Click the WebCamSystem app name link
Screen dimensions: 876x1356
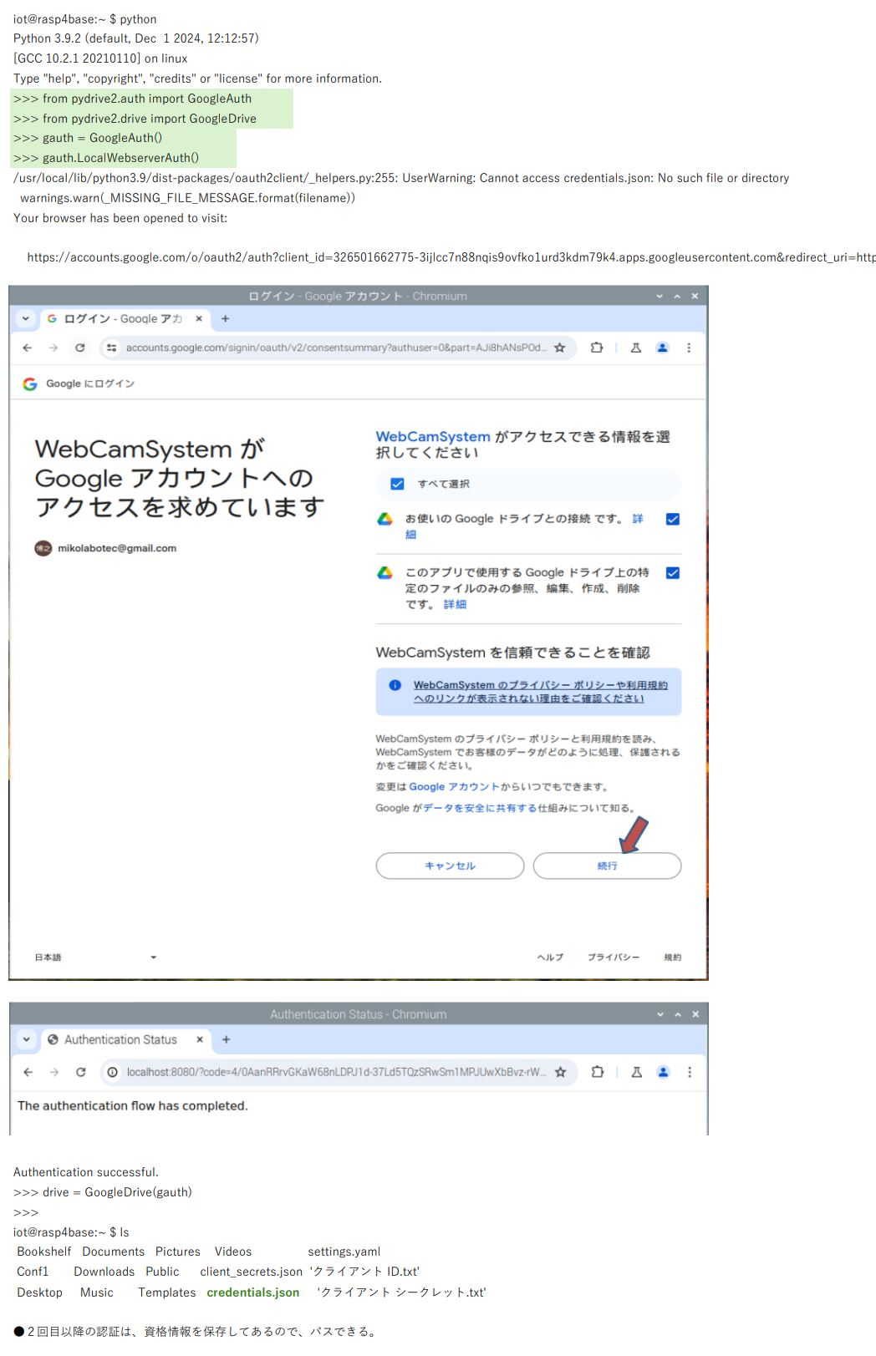433,436
